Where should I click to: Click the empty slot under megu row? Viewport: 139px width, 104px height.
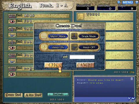[x=43, y=75]
